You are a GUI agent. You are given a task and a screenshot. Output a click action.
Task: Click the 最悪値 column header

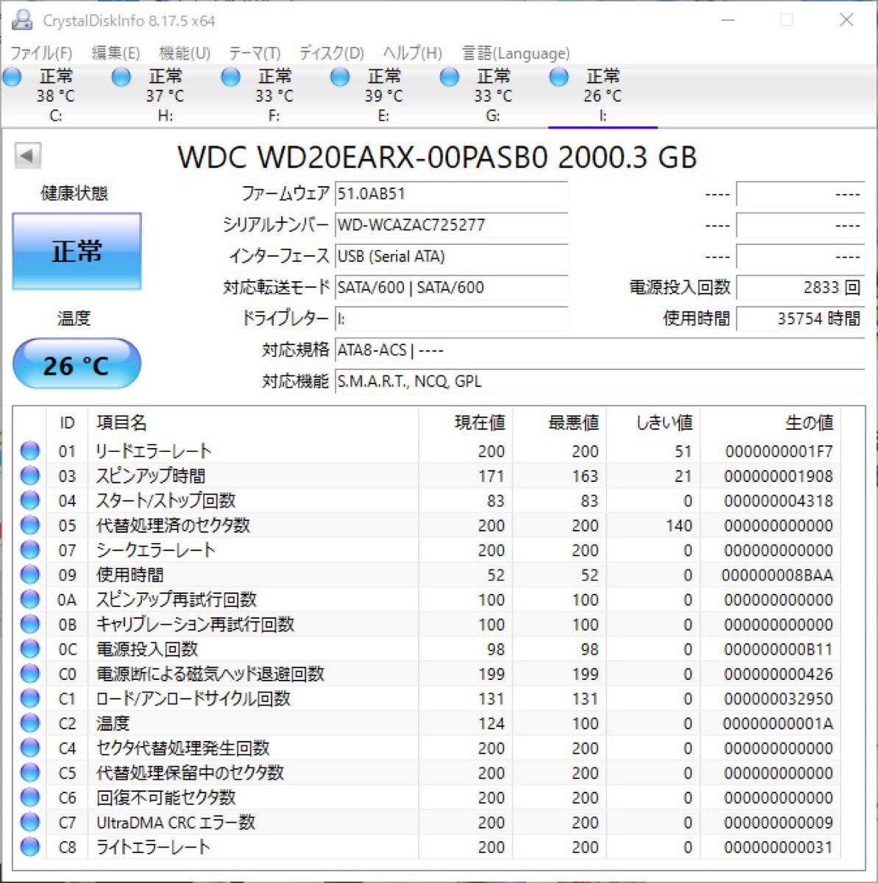(x=573, y=423)
